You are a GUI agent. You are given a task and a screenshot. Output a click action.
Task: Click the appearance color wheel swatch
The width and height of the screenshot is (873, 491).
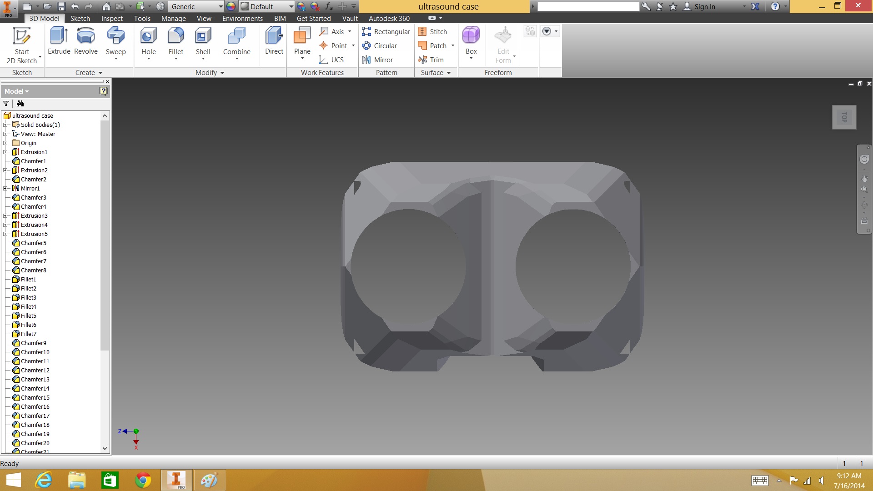pos(231,6)
